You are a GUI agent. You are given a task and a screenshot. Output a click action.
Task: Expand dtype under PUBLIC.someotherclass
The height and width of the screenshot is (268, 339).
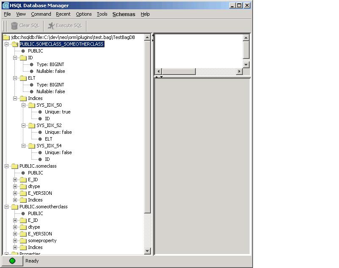(x=15, y=227)
